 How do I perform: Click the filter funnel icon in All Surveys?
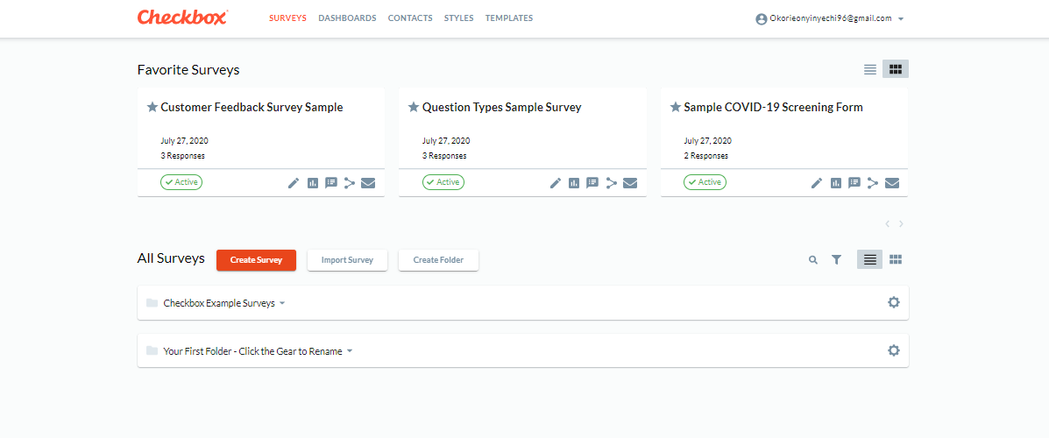coord(837,260)
